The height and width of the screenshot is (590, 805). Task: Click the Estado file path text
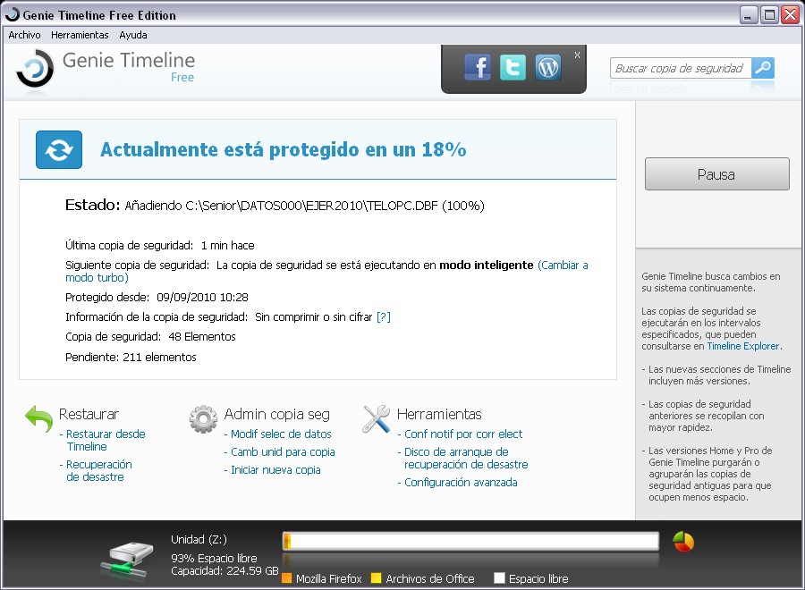point(304,206)
